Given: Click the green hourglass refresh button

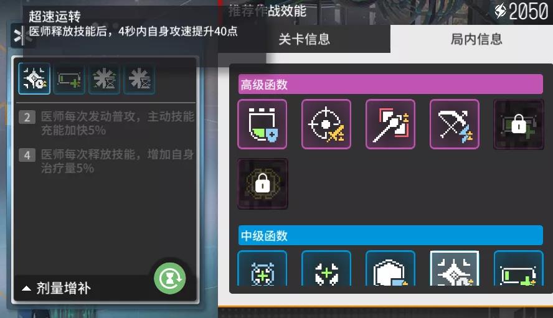Looking at the screenshot, I should point(170,279).
